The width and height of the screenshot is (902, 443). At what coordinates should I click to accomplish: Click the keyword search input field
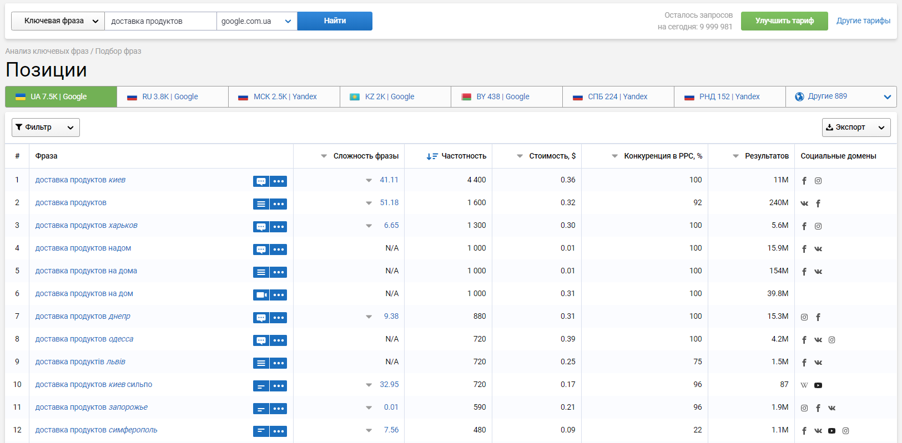[160, 21]
